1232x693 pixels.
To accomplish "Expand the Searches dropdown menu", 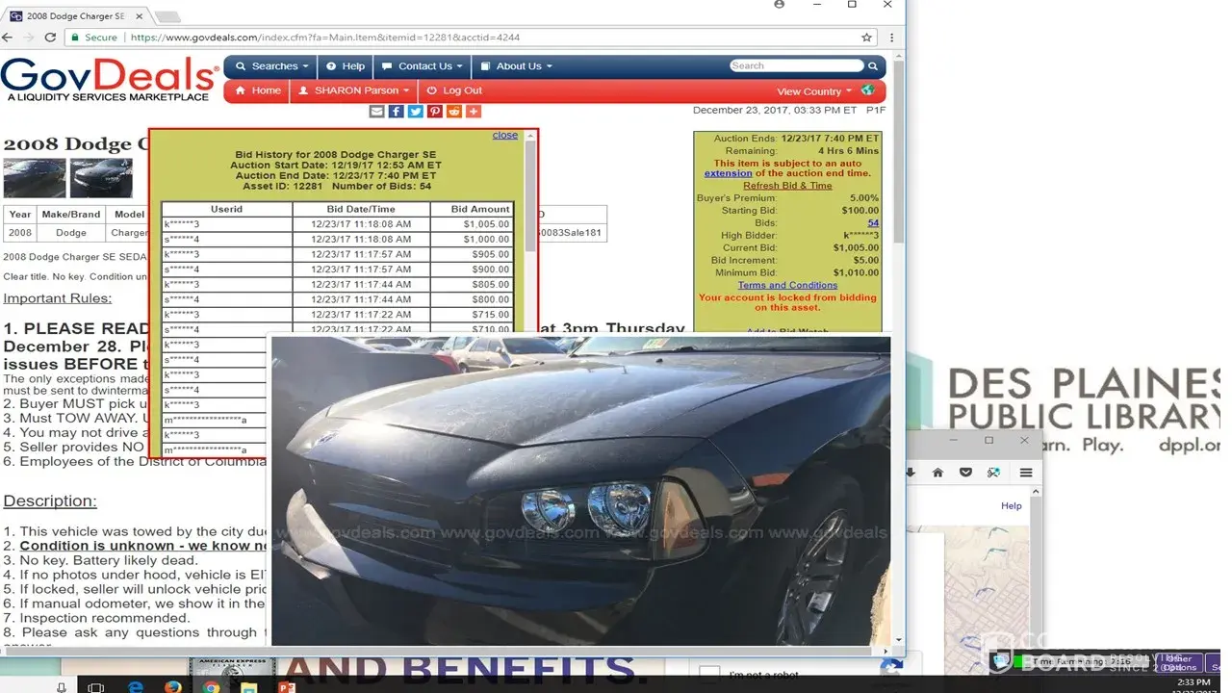I will pyautogui.click(x=272, y=66).
